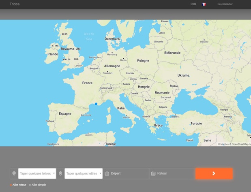The height and width of the screenshot is (192, 251).
Task: Click the blue marker on the map
Action: coord(96,104)
